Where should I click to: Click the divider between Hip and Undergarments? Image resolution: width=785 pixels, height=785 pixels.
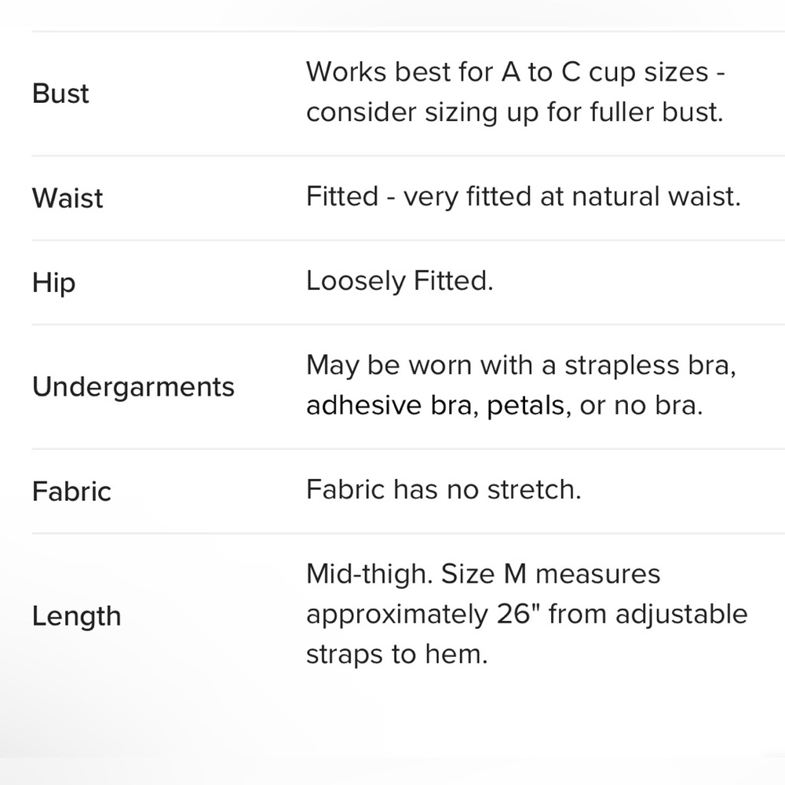point(408,324)
